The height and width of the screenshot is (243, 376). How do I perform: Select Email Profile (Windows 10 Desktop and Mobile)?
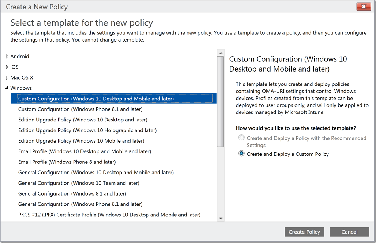84,151
